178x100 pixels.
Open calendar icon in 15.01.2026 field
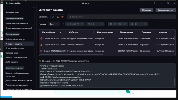pyautogui.click(x=82, y=24)
